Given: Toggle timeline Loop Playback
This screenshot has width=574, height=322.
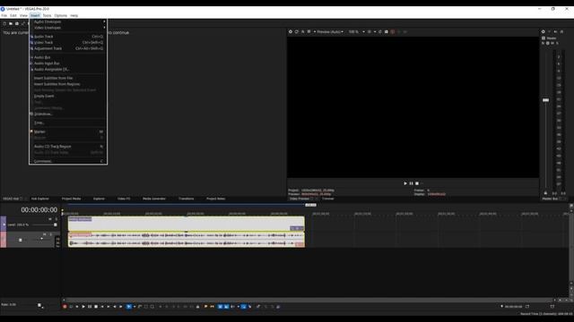Looking at the screenshot, I should pyautogui.click(x=71, y=307).
